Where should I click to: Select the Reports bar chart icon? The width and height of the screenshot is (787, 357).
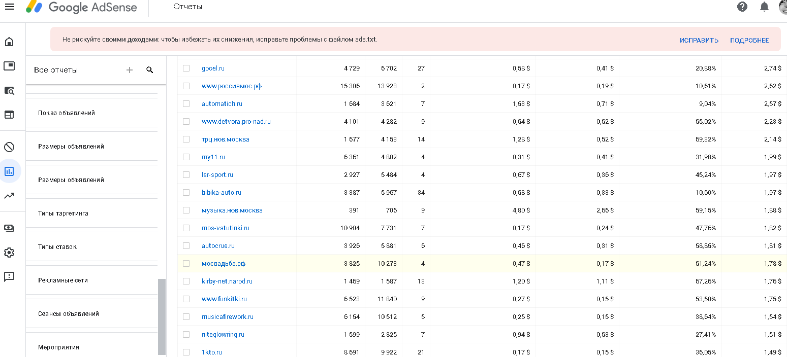(9, 171)
